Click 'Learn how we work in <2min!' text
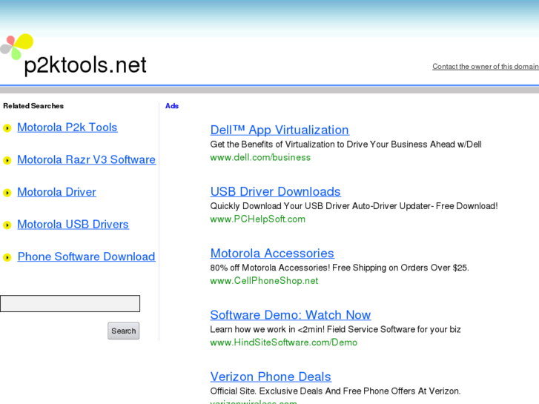Image resolution: width=539 pixels, height=404 pixels. point(336,329)
